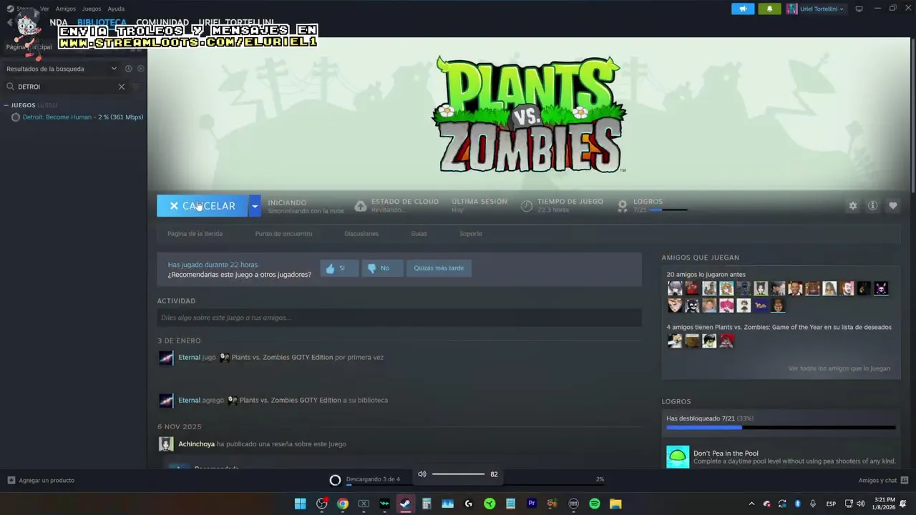Open Achinchoya's profile link
Screen dimensions: 916x515
coord(196,444)
